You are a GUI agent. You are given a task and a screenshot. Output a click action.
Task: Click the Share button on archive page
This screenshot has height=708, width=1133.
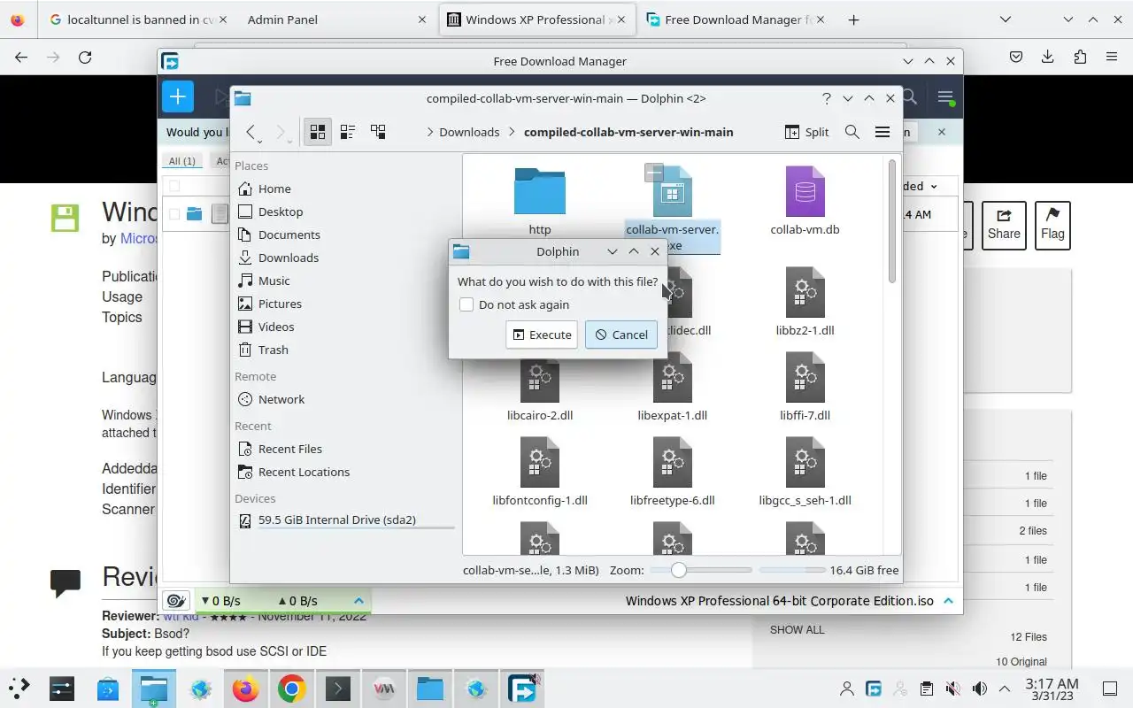[1004, 225]
